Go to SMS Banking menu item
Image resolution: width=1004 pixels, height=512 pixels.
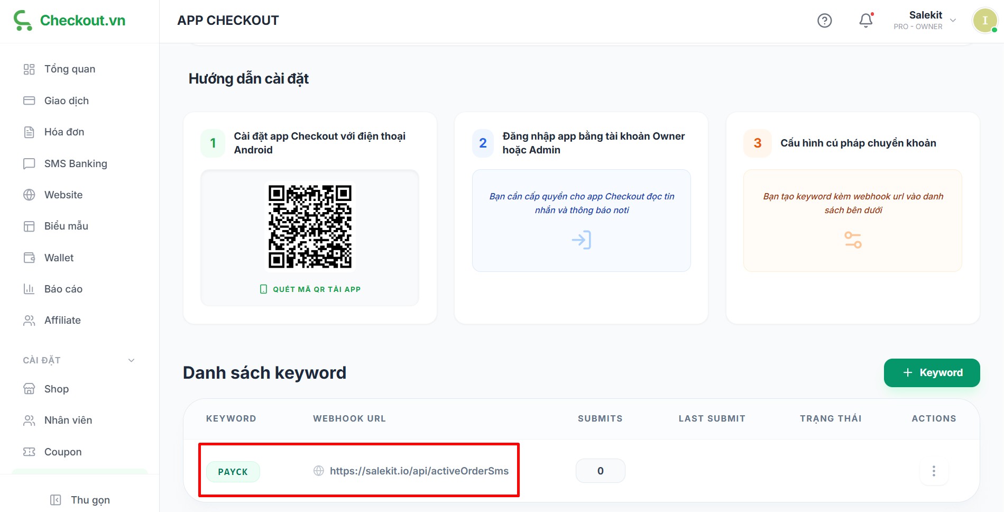click(75, 163)
